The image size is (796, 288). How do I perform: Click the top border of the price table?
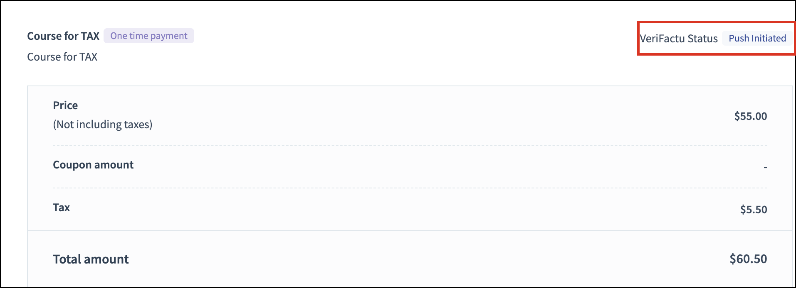point(410,86)
